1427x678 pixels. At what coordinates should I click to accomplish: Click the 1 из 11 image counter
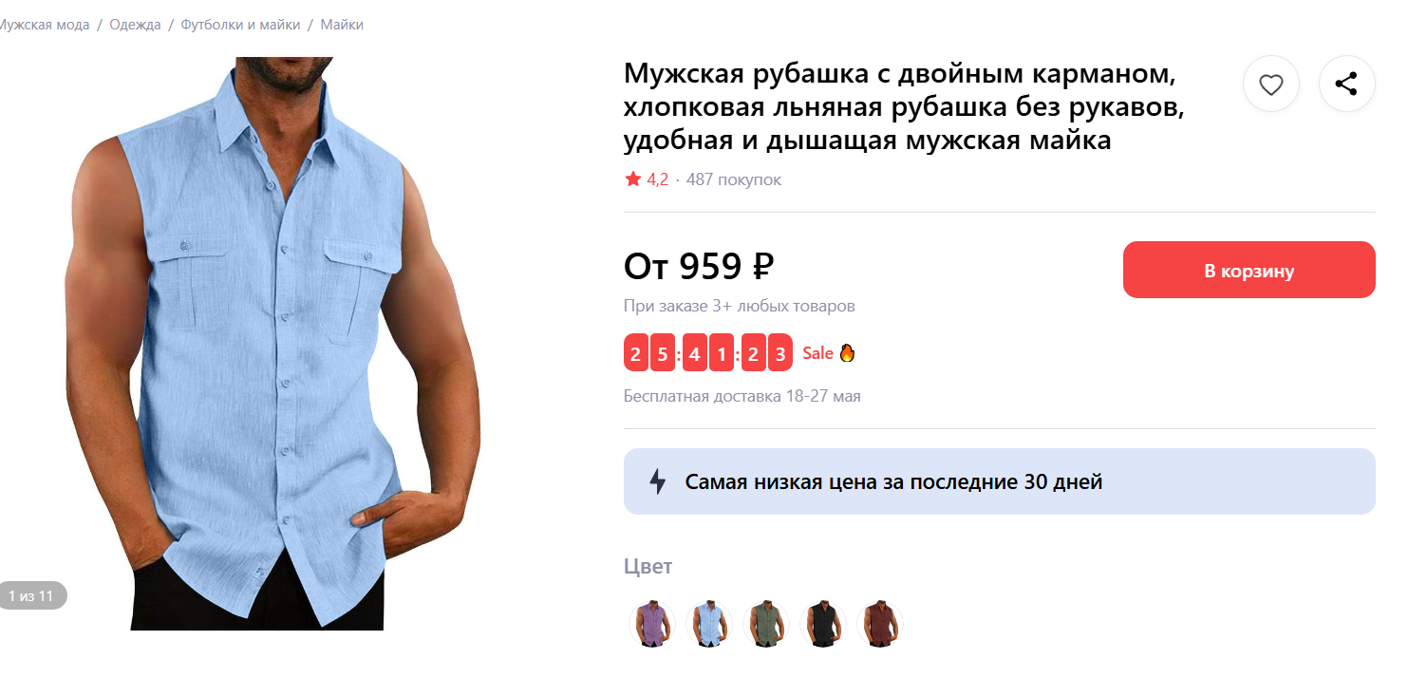(31, 595)
